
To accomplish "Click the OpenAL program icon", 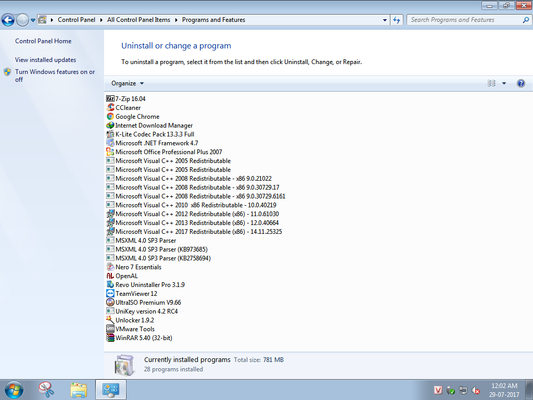I will (110, 276).
